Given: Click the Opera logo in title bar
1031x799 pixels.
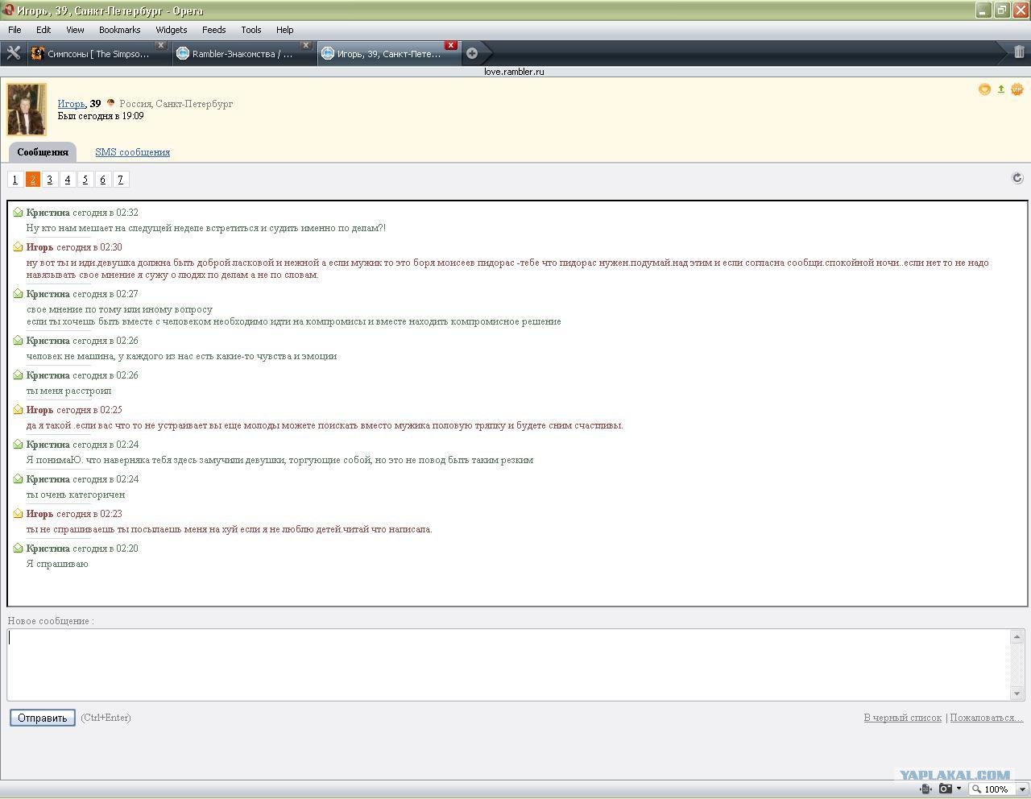Looking at the screenshot, I should [x=8, y=10].
